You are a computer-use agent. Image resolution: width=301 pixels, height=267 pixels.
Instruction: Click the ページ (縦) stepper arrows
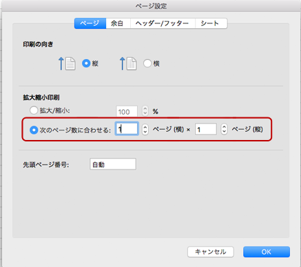(224, 129)
